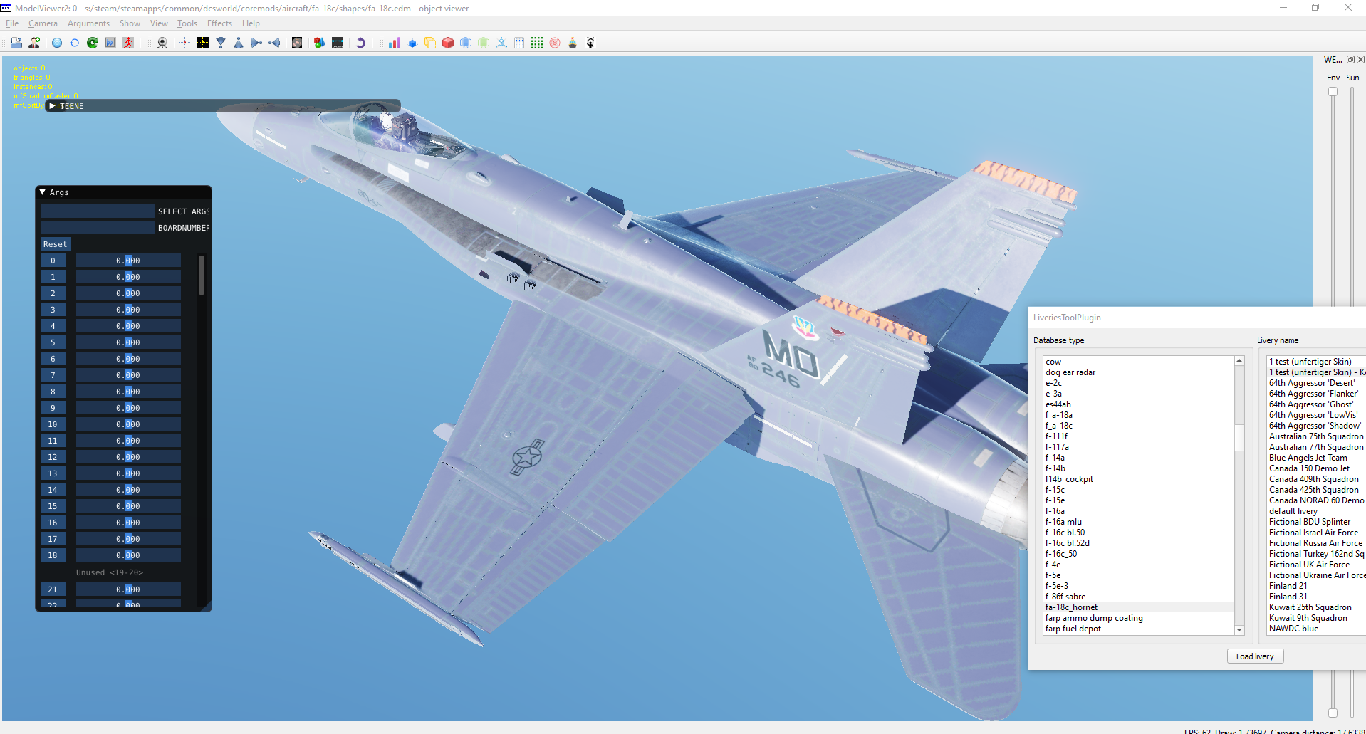The height and width of the screenshot is (734, 1366).
Task: Select 'NAWDC blue' livery
Action: click(x=1316, y=629)
